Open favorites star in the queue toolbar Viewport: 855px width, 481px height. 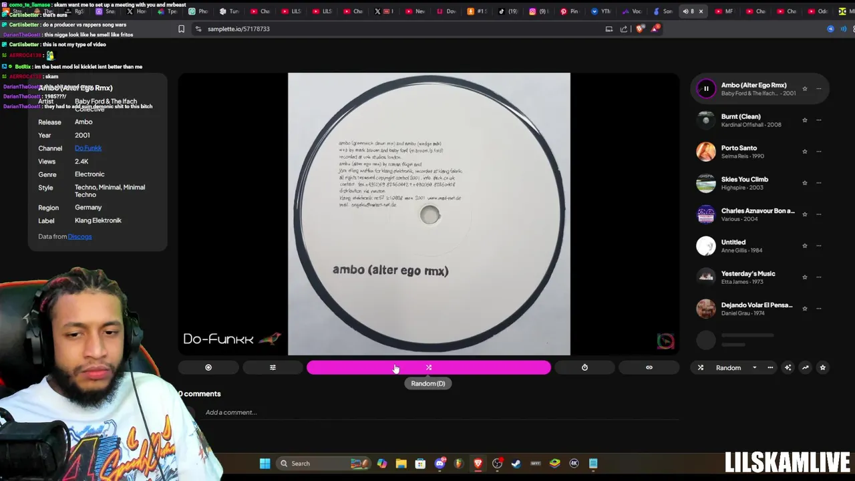point(822,367)
